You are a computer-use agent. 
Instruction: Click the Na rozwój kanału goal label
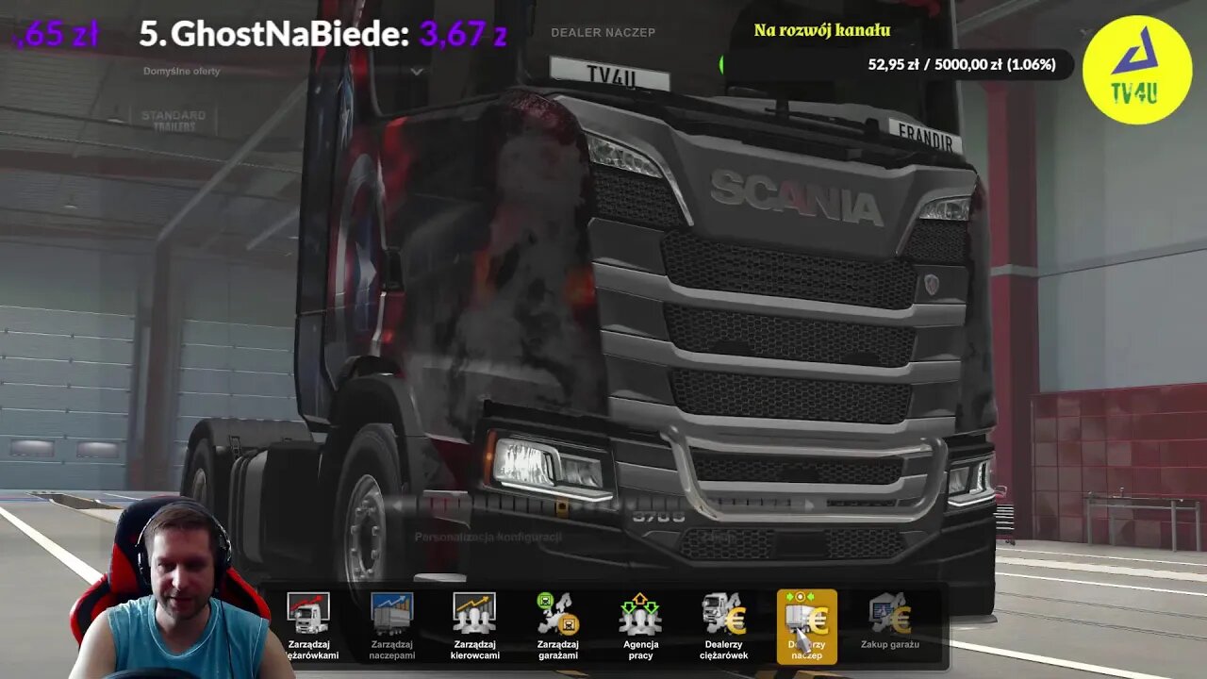(822, 30)
